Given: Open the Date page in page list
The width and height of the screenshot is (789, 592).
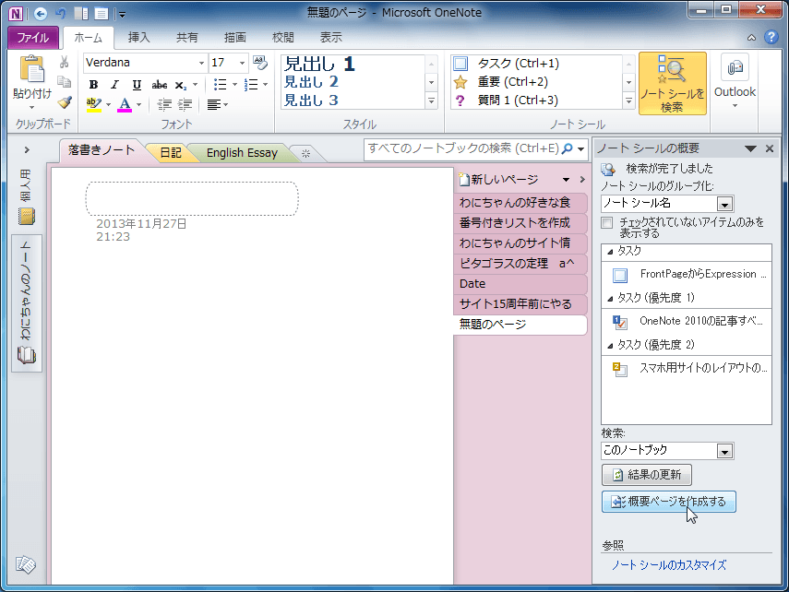Looking at the screenshot, I should pyautogui.click(x=520, y=284).
